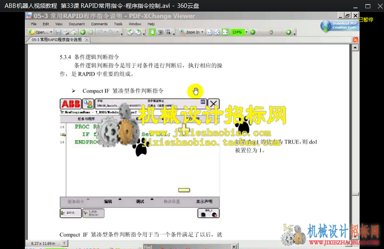Open the Comments menu
Screen dimensions: 384x249
click(x=99, y=24)
